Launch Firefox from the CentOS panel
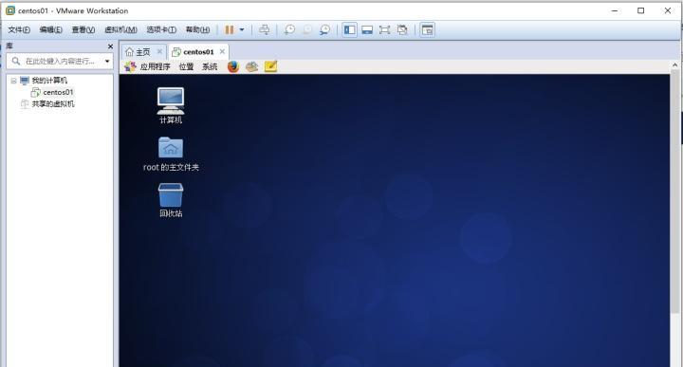Image resolution: width=683 pixels, height=367 pixels. [x=233, y=66]
